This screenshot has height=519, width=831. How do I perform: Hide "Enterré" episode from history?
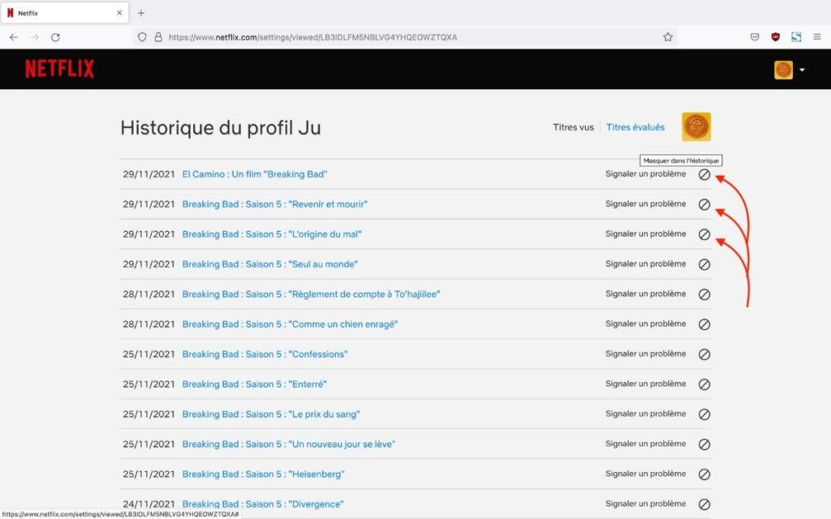[x=704, y=384]
